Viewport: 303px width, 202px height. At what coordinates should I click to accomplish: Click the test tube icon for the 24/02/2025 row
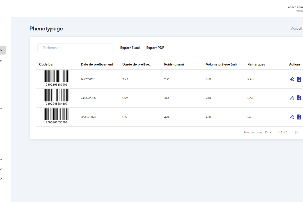(292, 98)
